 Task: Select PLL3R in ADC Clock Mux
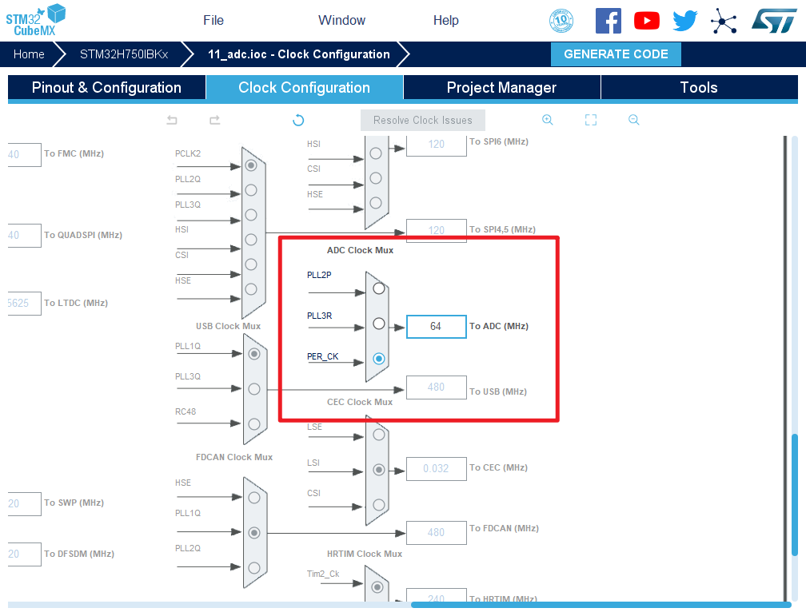[x=379, y=324]
